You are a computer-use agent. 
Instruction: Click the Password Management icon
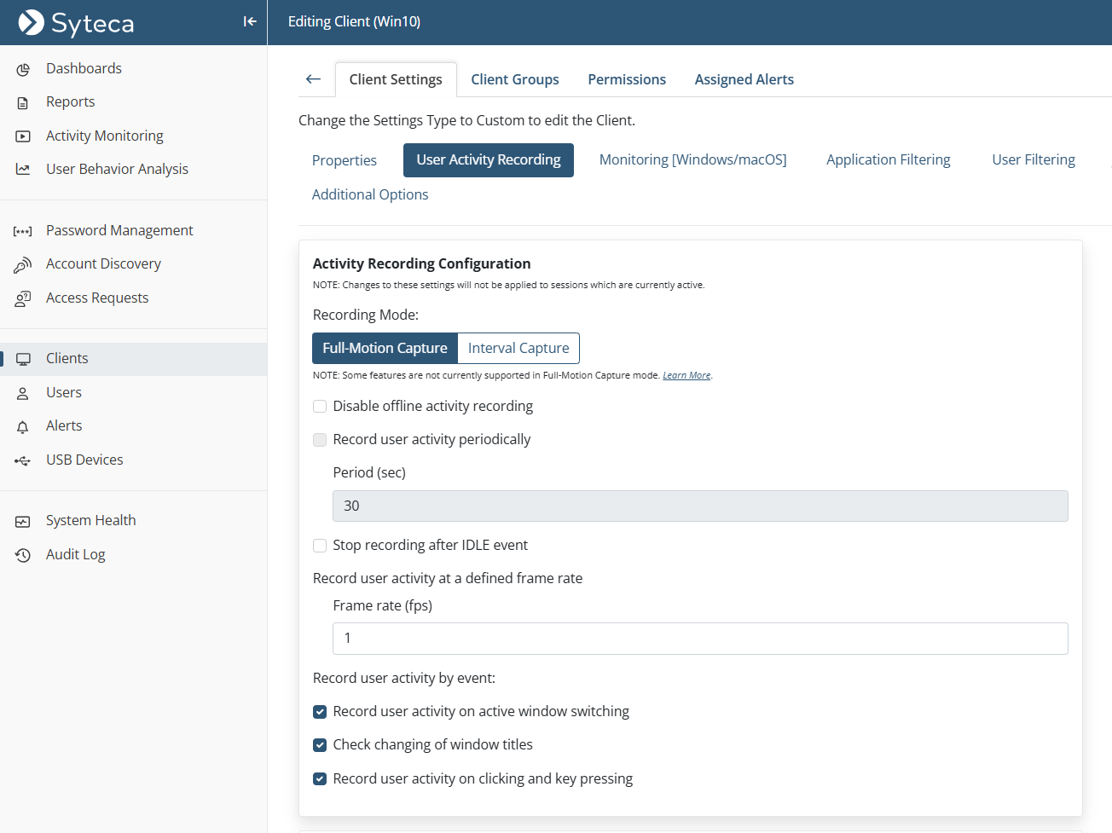(x=23, y=231)
